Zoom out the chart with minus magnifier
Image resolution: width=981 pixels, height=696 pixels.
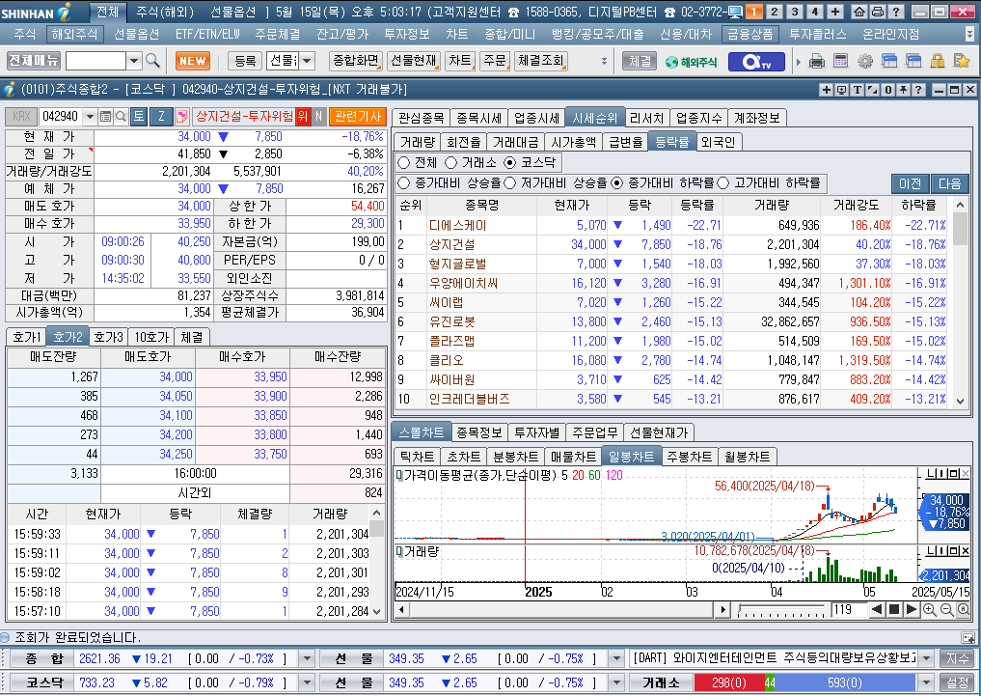pos(946,610)
